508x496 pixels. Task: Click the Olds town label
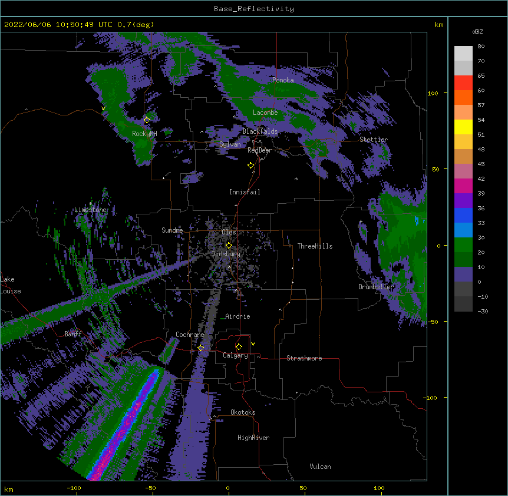pos(229,232)
